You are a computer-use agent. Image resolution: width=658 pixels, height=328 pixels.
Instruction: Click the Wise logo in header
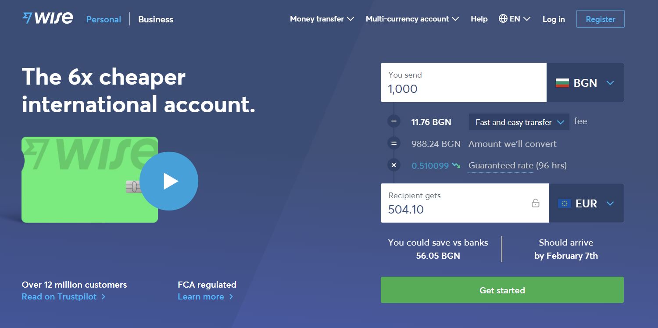coord(48,18)
